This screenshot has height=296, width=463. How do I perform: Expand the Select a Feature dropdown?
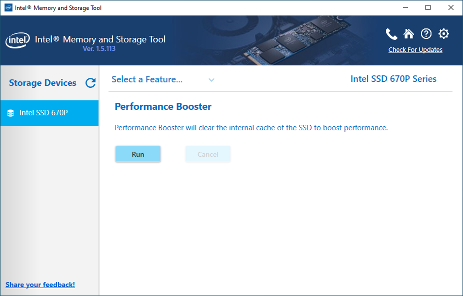(163, 79)
